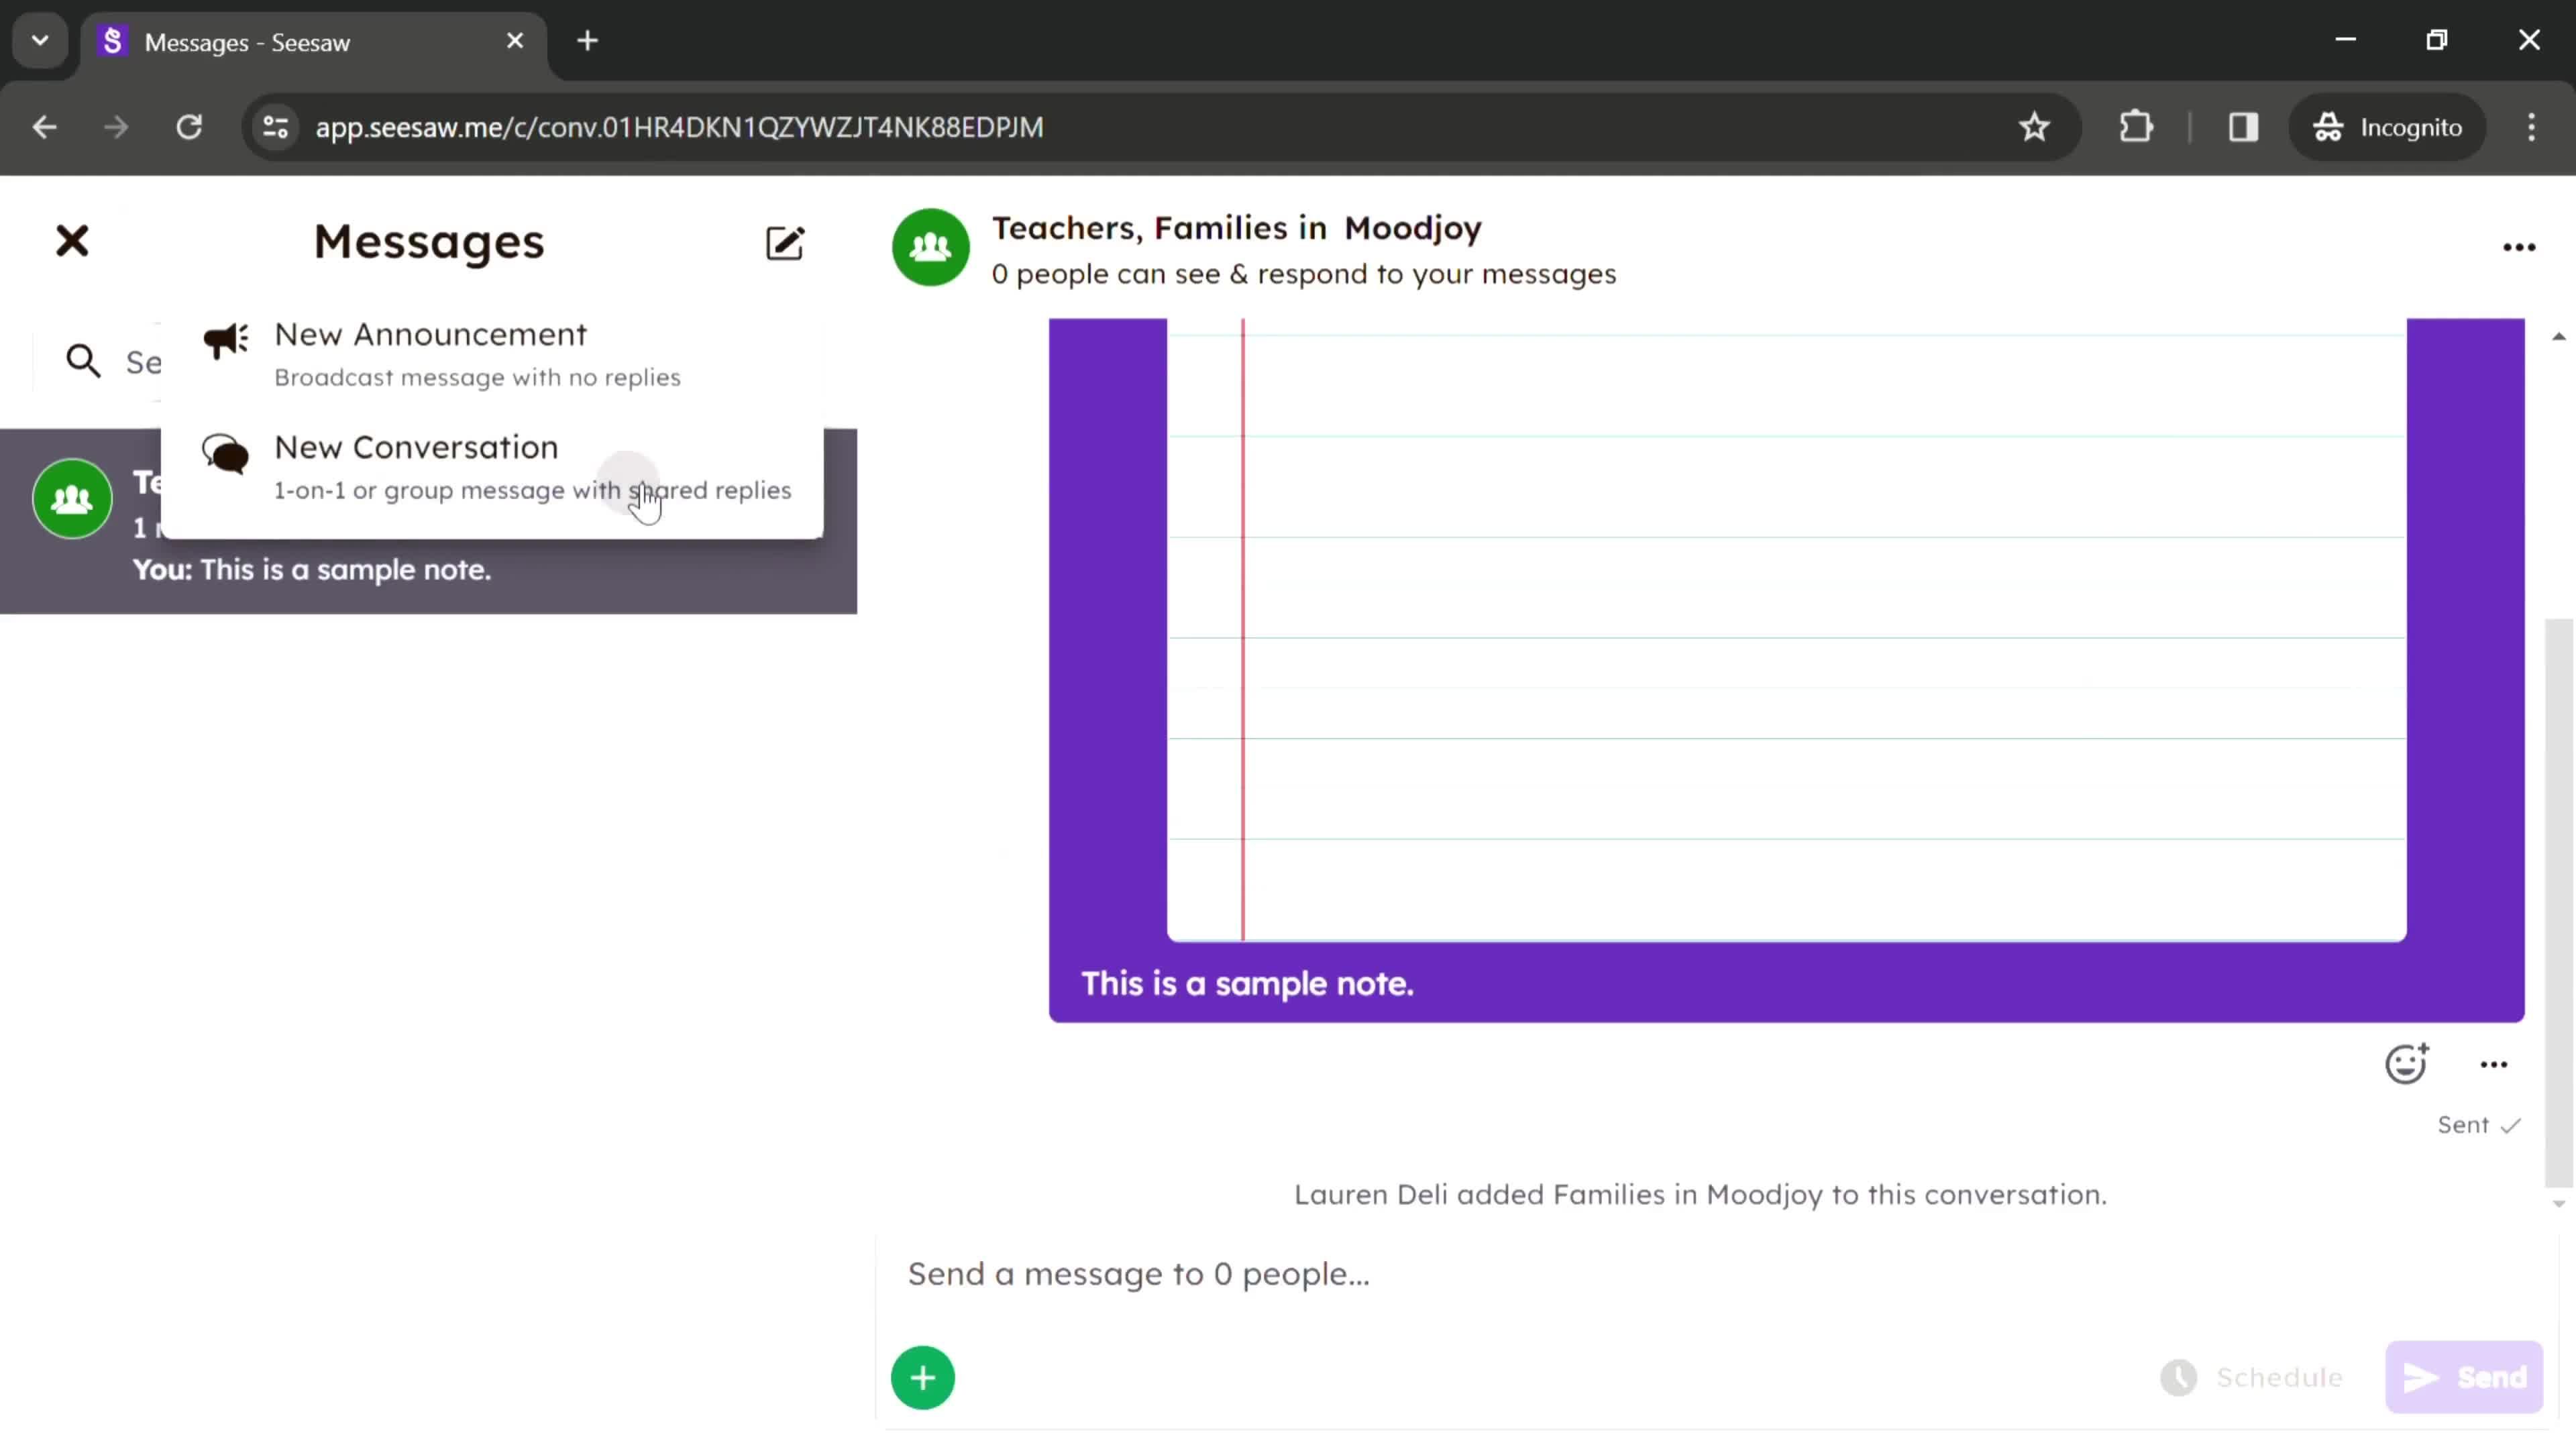Click the Incognito indicator
This screenshot has width=2576, height=1449.
[x=2387, y=127]
